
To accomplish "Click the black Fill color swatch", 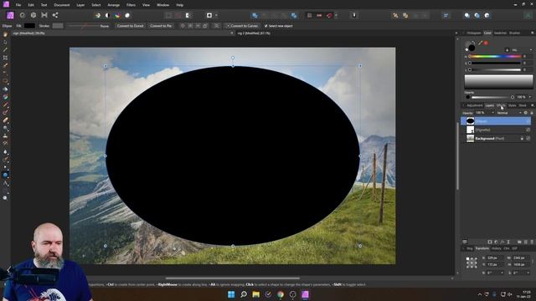I will [29, 26].
